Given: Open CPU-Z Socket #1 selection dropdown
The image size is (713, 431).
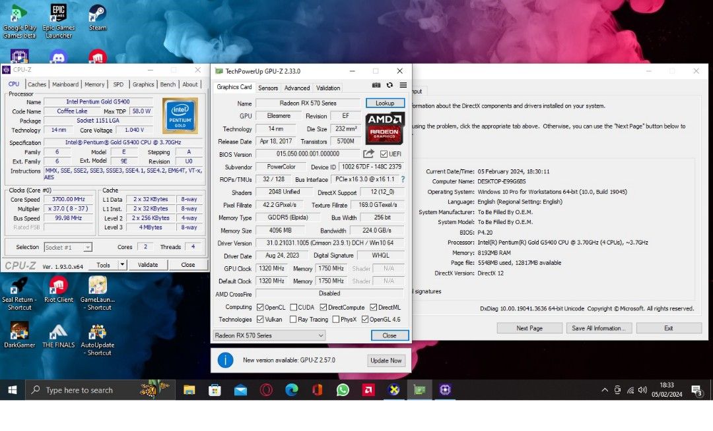Looking at the screenshot, I should (68, 247).
